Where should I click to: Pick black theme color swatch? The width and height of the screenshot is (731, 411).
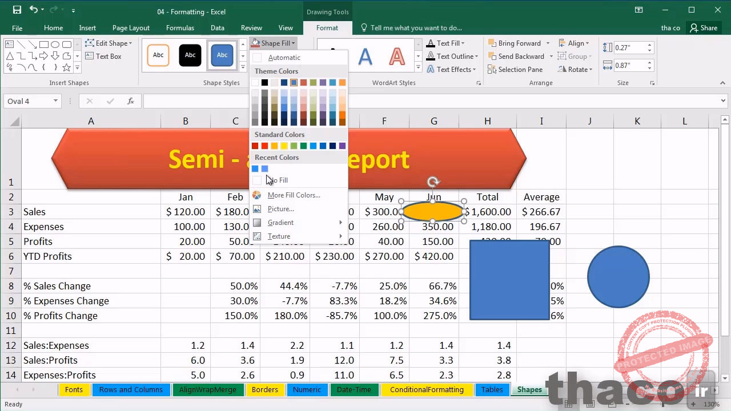point(264,83)
